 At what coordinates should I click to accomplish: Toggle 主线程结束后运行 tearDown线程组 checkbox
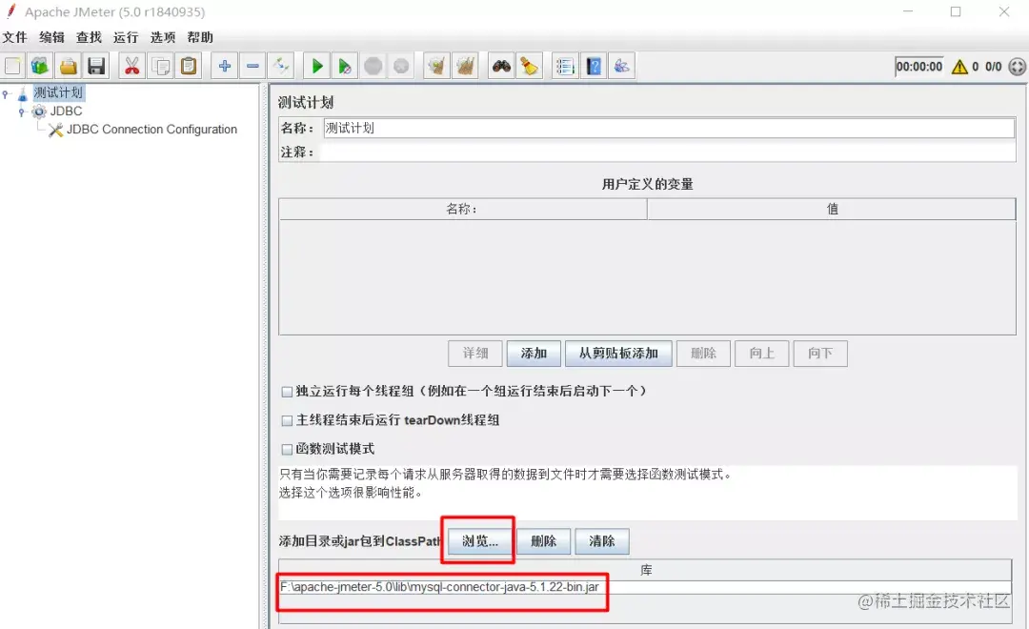click(287, 421)
